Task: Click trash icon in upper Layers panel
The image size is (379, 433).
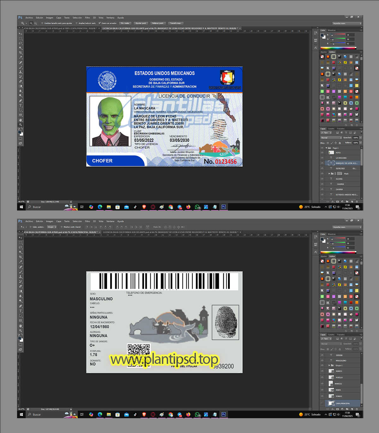Action: click(357, 201)
